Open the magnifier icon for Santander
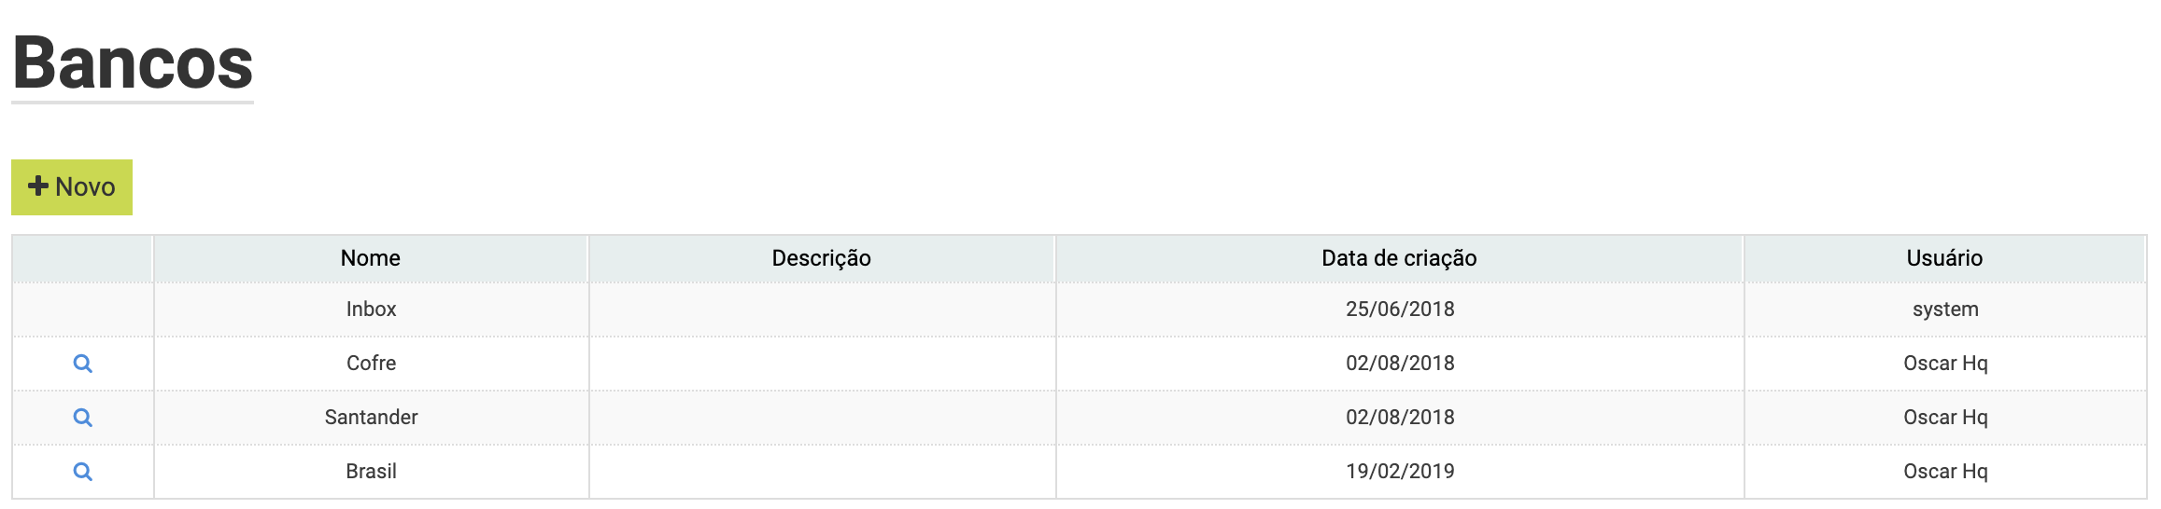This screenshot has height=509, width=2161. click(83, 418)
